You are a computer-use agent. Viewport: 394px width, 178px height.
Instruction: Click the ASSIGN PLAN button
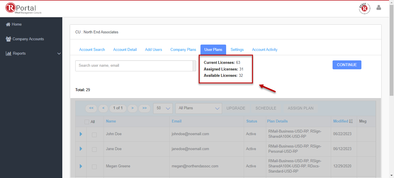pos(301,108)
